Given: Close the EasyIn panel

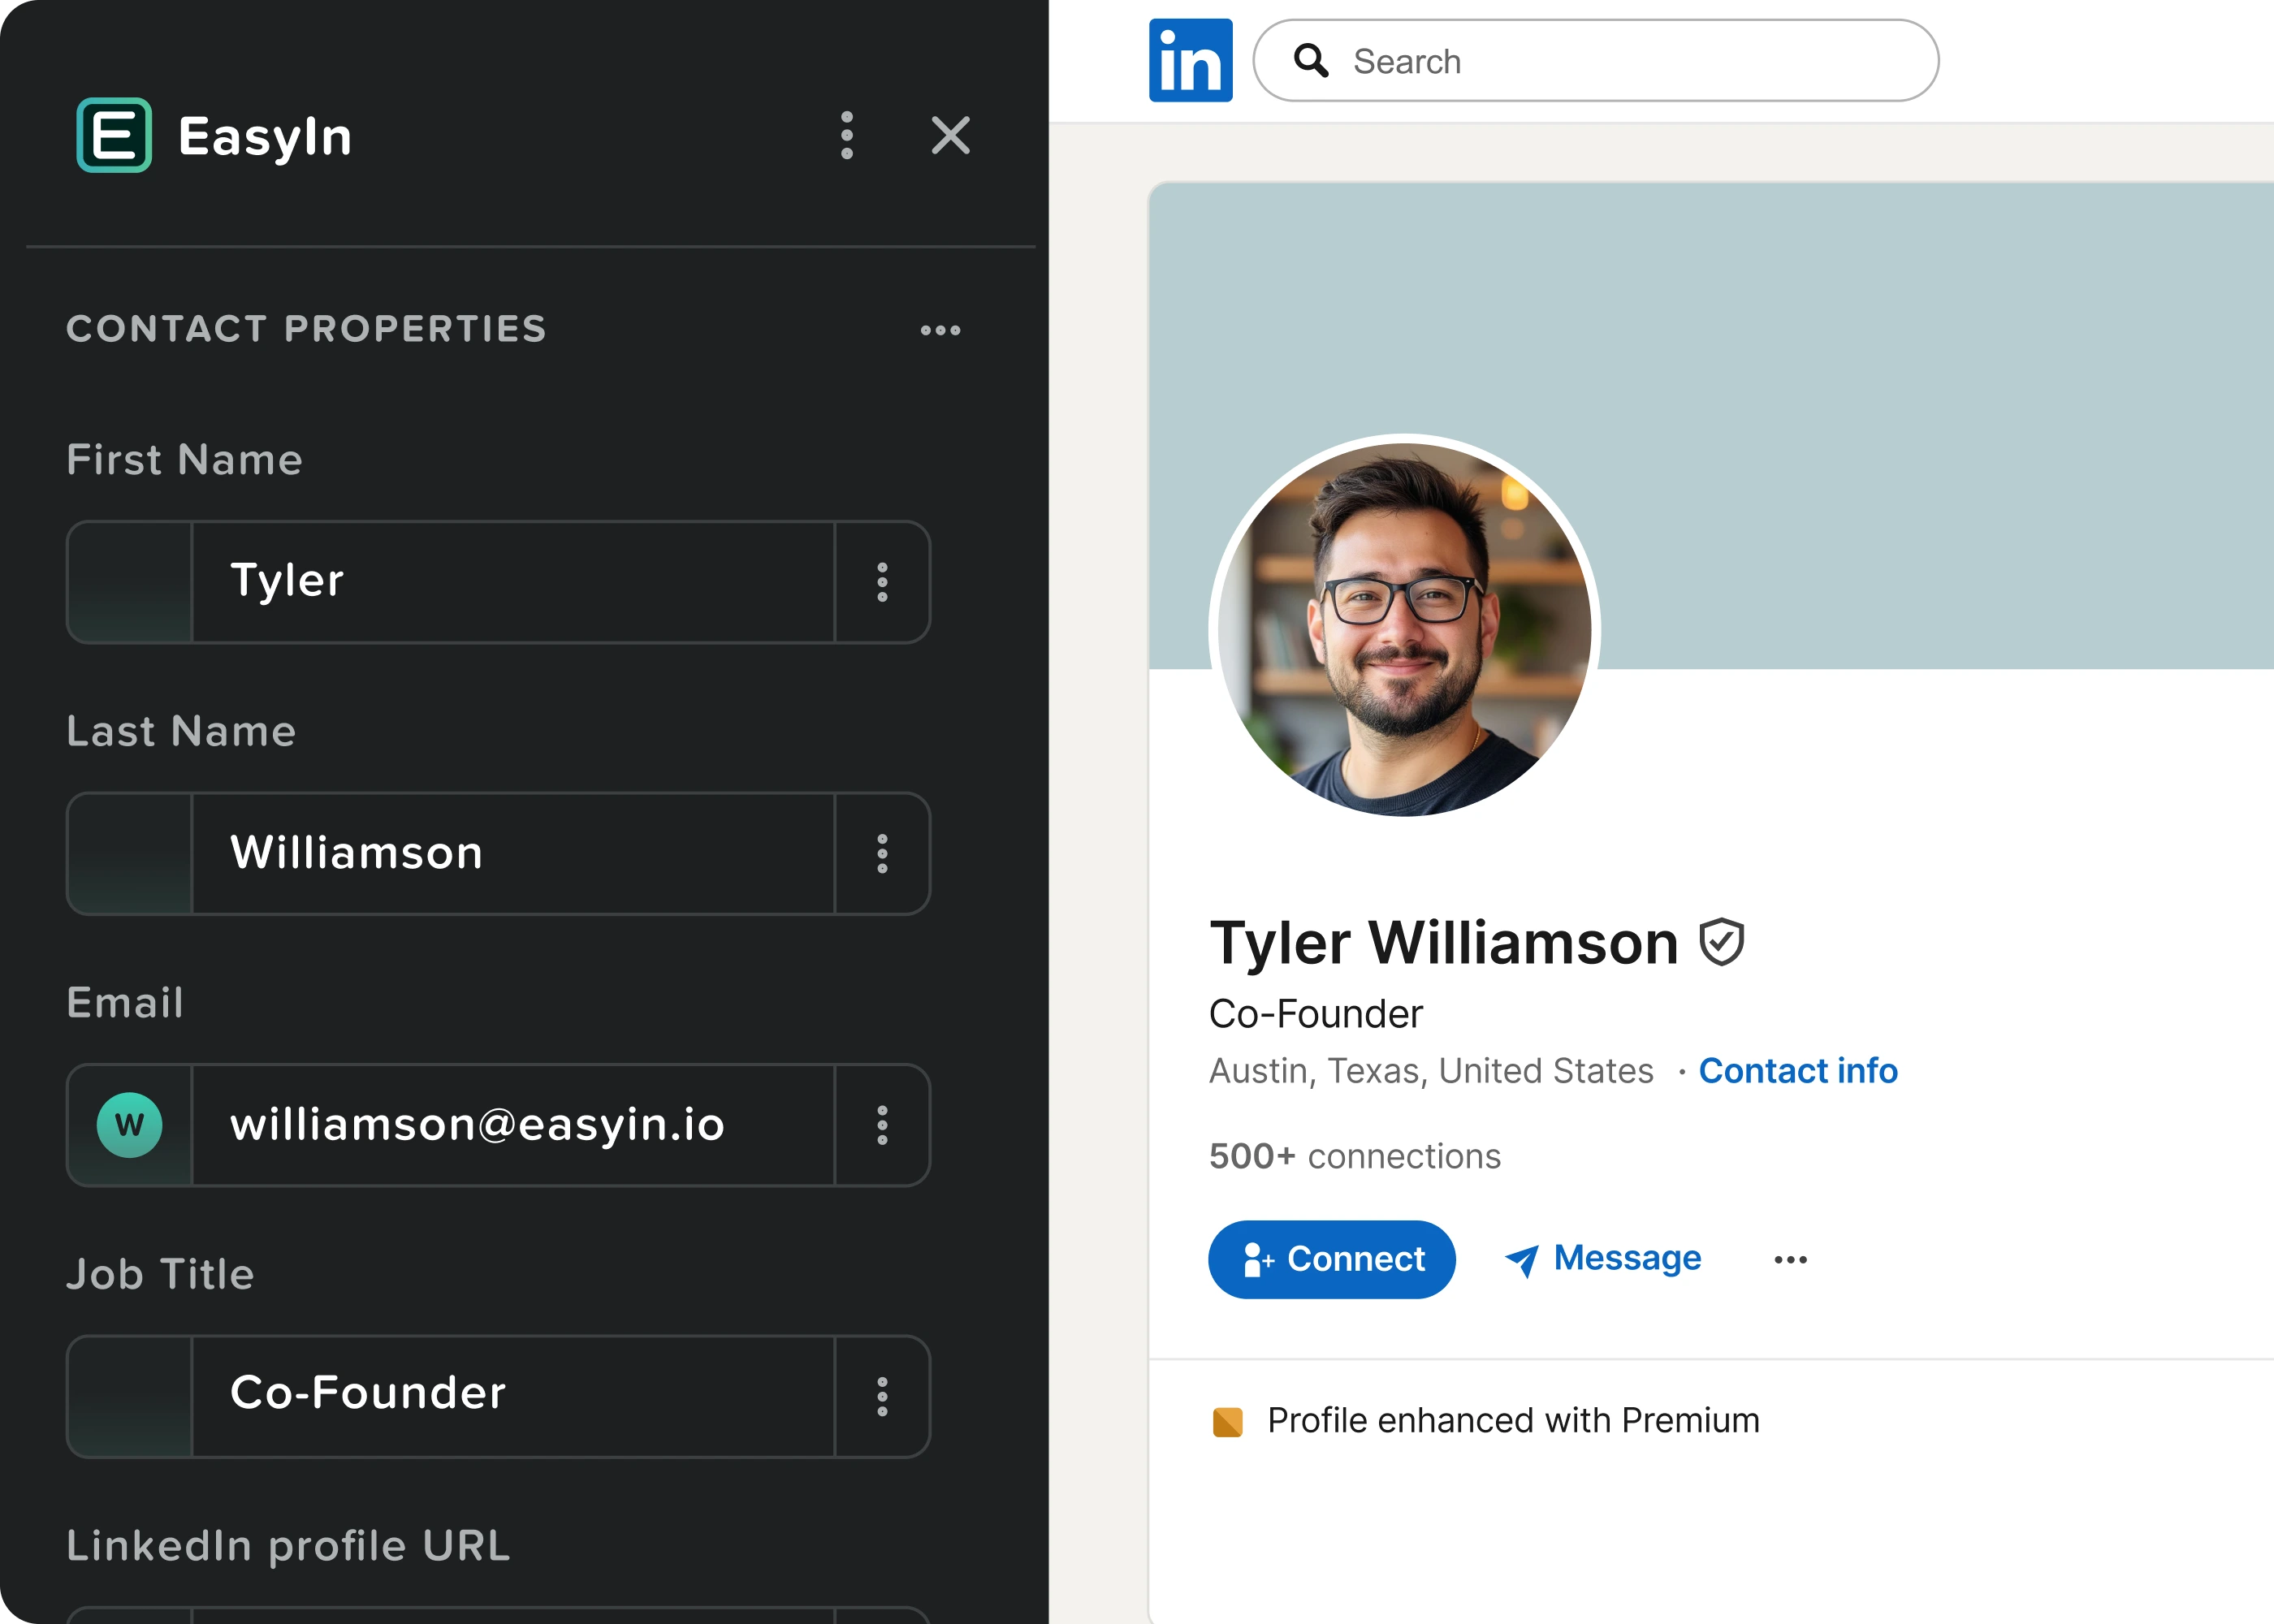Looking at the screenshot, I should pyautogui.click(x=950, y=135).
